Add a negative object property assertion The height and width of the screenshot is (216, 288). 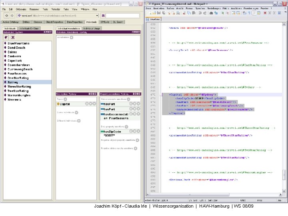tap(137, 140)
